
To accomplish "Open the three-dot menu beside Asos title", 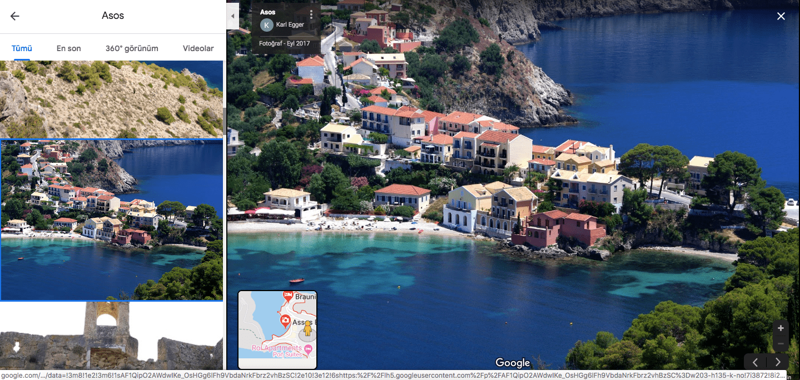I will (311, 14).
